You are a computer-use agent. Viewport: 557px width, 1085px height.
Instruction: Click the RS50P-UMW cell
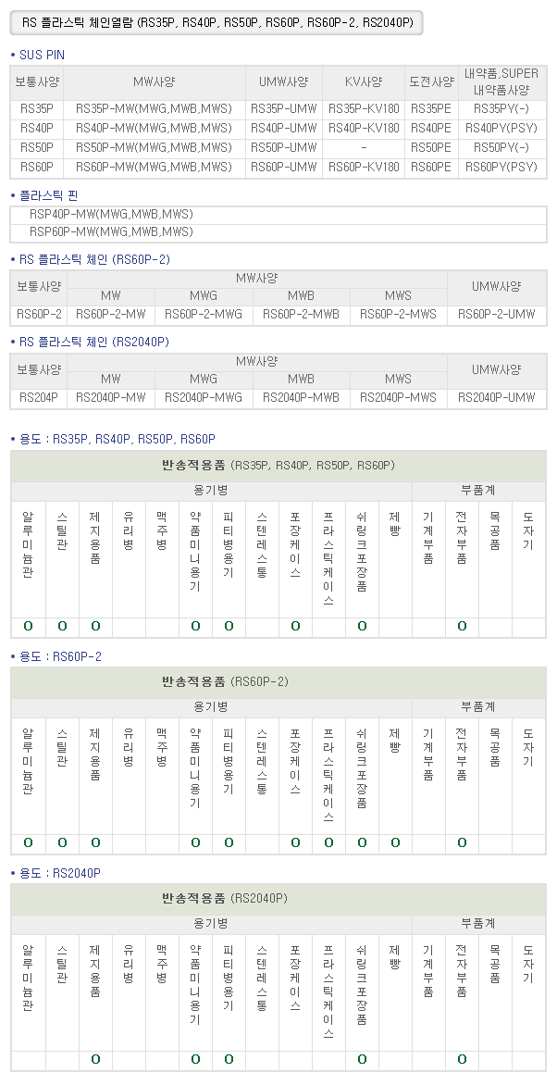tap(284, 147)
